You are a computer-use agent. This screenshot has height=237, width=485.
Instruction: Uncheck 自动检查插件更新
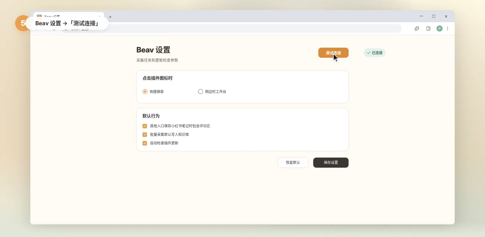click(x=145, y=143)
